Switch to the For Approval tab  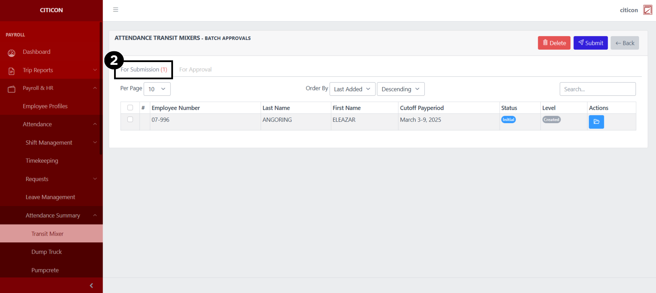coord(195,69)
